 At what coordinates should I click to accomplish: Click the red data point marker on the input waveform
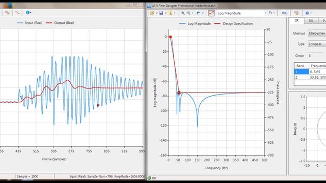[98, 105]
